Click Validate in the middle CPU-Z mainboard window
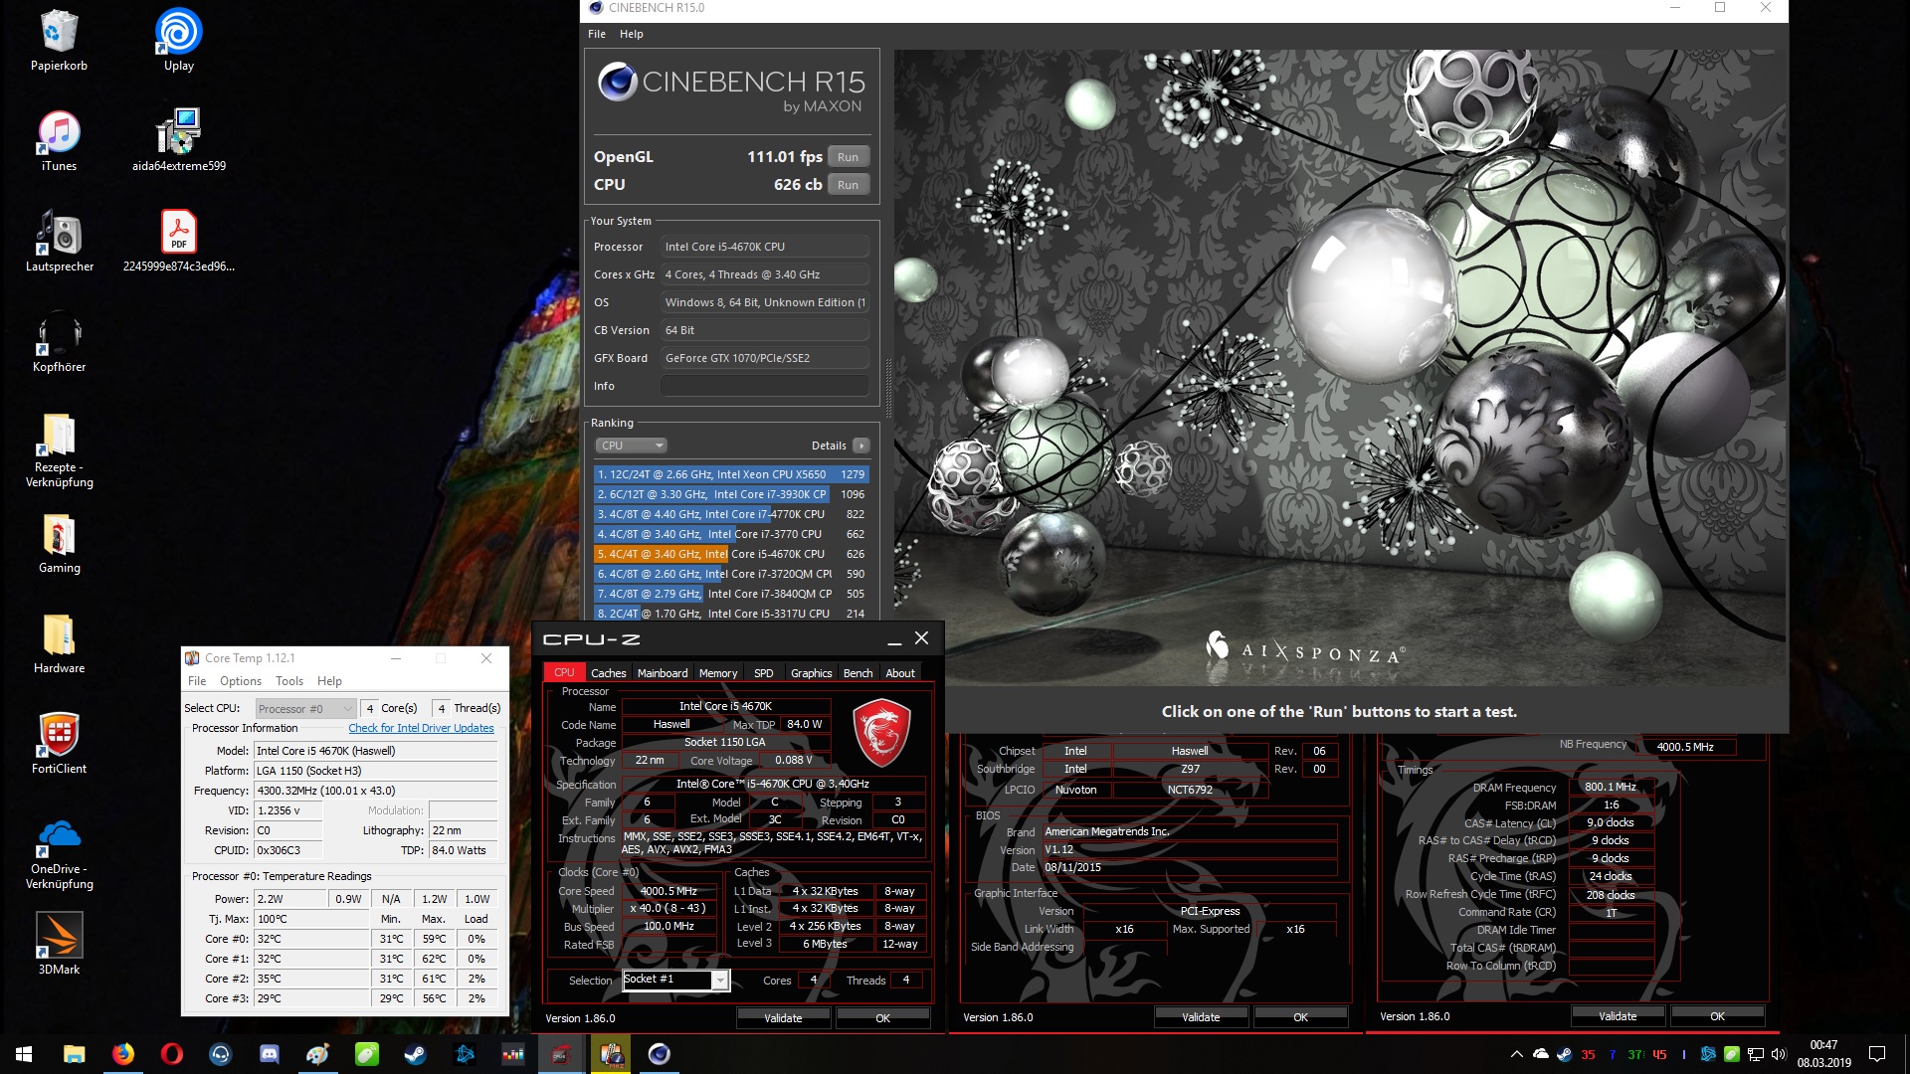Screen dimensions: 1910x1074 click(x=1201, y=1017)
